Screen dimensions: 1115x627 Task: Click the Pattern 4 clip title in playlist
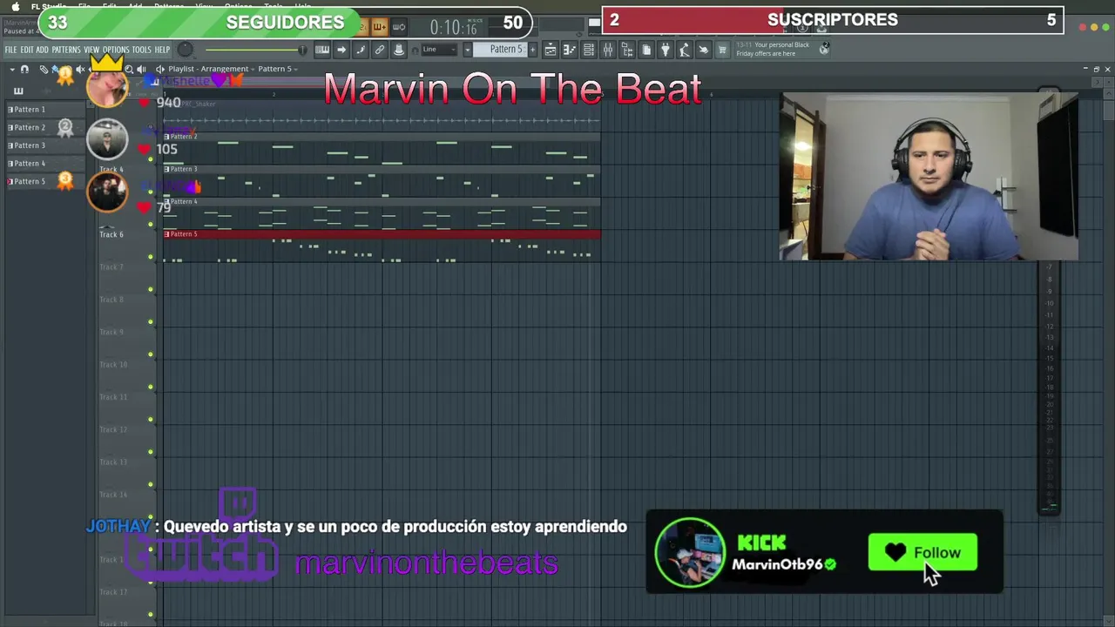183,201
